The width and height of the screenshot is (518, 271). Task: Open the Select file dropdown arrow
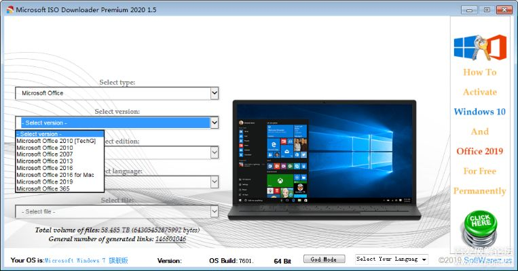point(215,211)
